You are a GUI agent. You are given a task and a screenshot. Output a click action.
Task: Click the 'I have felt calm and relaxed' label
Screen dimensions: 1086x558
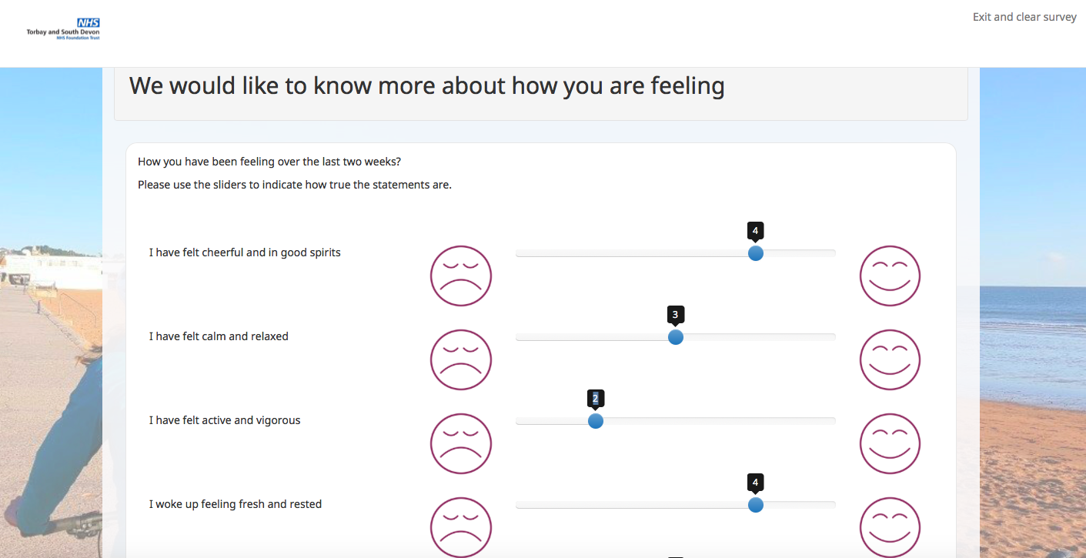(x=219, y=336)
